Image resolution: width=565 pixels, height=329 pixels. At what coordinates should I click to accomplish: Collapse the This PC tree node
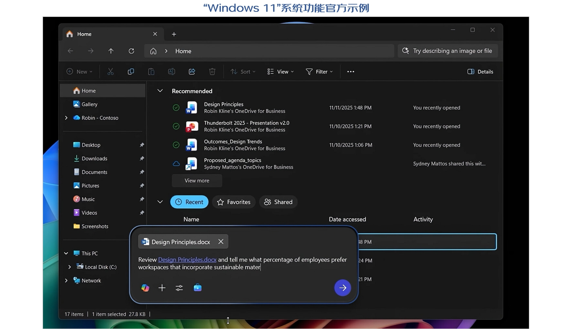pyautogui.click(x=66, y=253)
